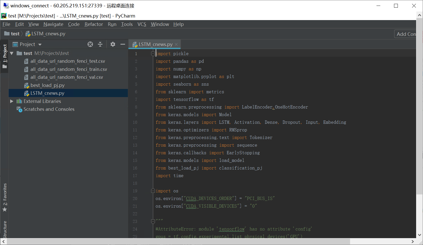423x245 pixels.
Task: Open the File menu
Action: coord(6,24)
